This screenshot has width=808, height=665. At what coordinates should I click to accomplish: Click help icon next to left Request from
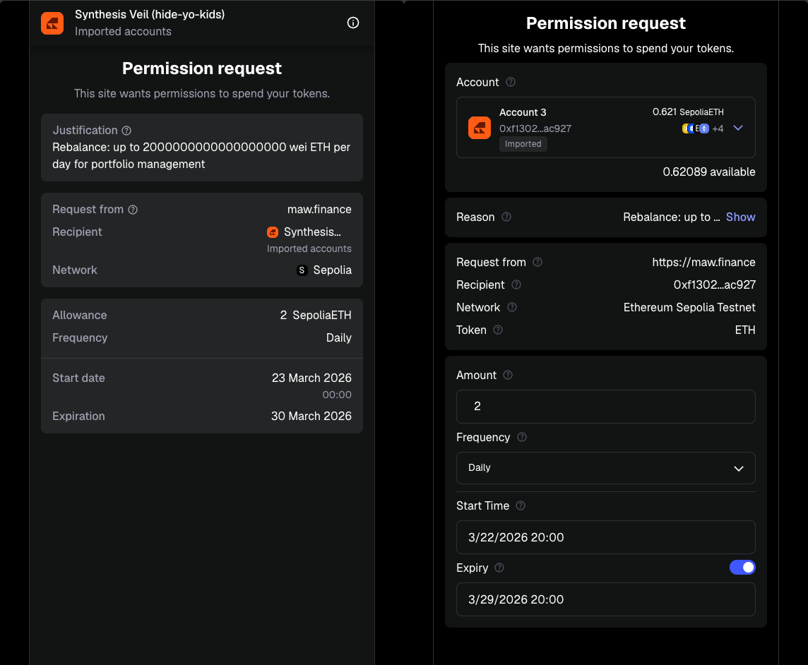133,210
